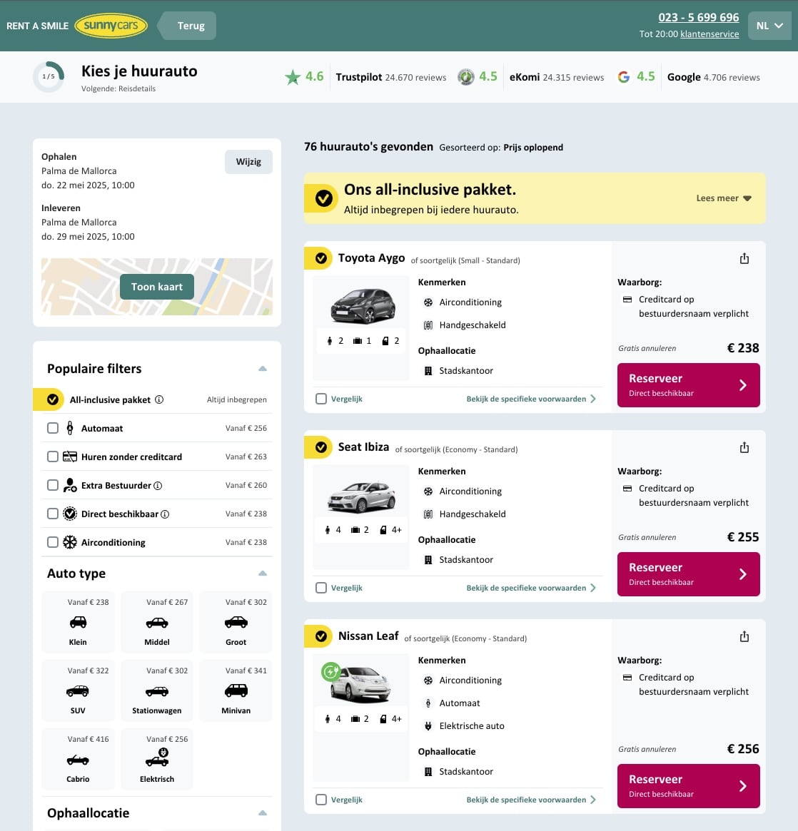Reserve the Toyota Aygo for € 238
Screen dimensions: 798x831
[688, 385]
